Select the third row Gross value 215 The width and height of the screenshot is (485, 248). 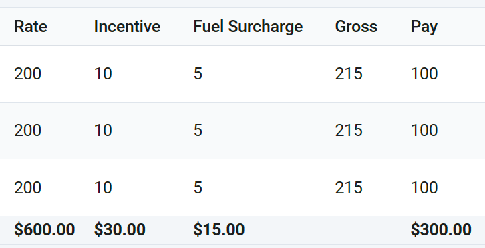(x=349, y=188)
